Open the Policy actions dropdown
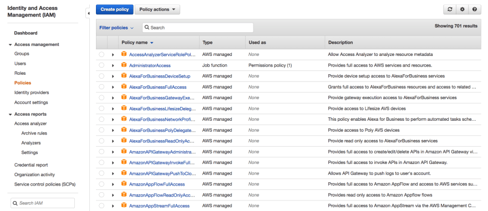 point(157,9)
